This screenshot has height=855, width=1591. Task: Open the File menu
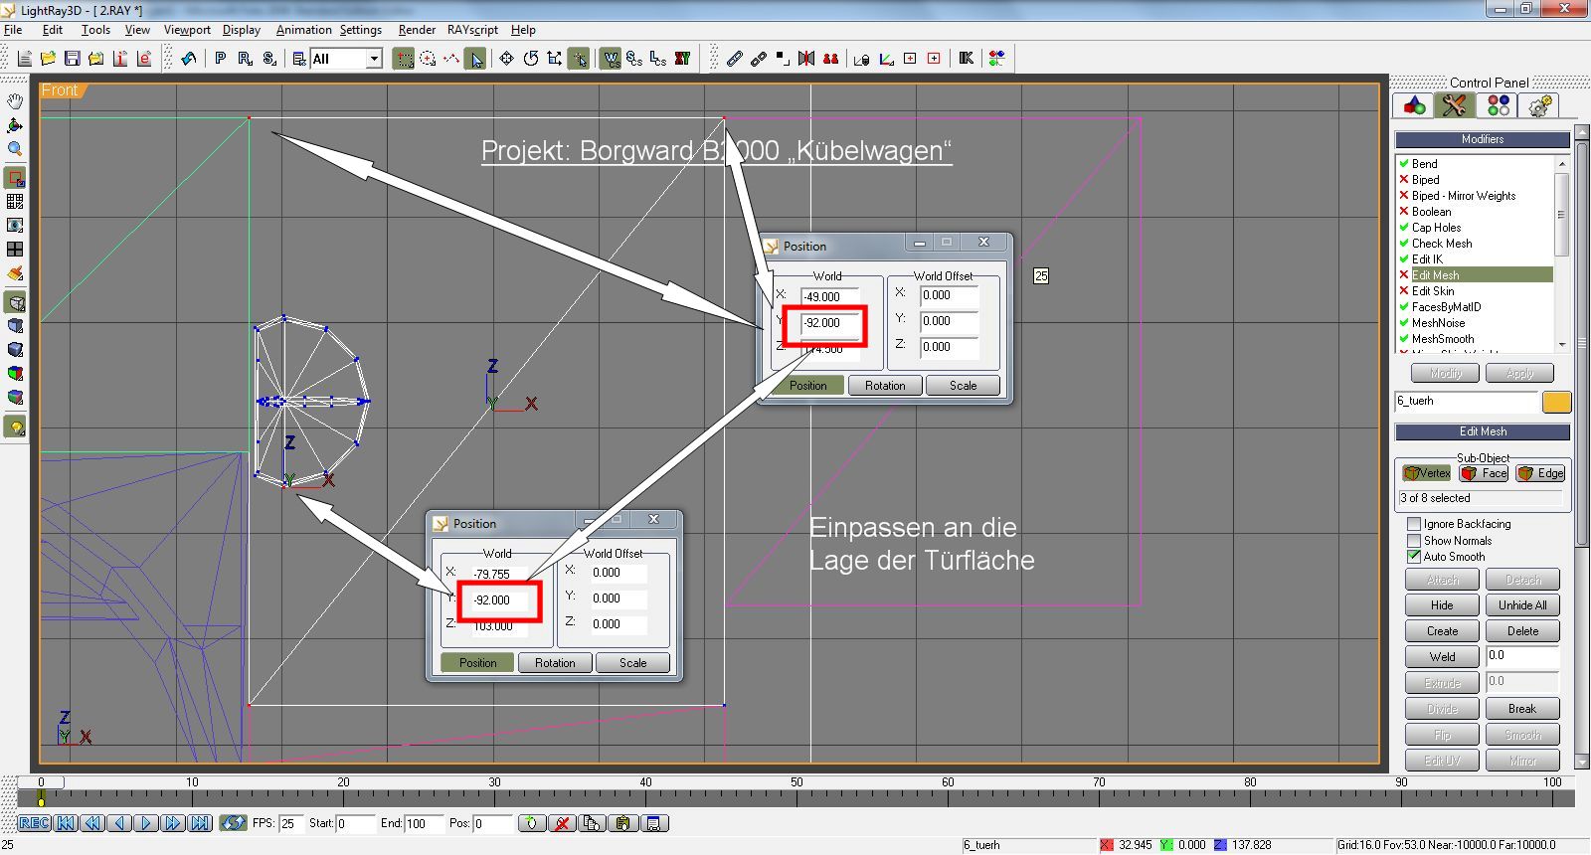[x=13, y=30]
